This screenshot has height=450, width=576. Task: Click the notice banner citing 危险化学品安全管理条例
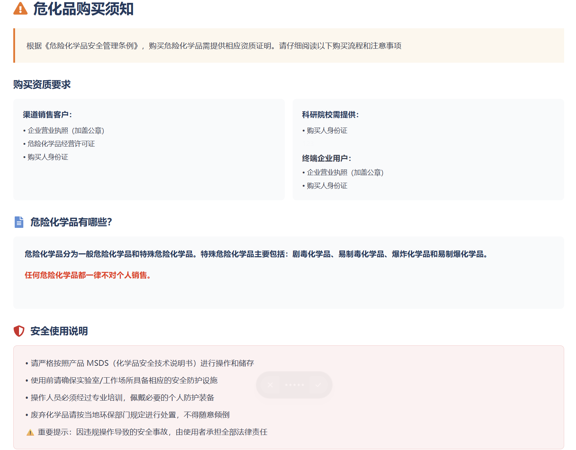[x=289, y=46]
